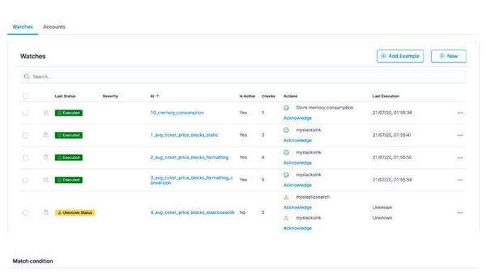Open more-actions menu for 2_avg_ticket_price_blocks_formatting

point(460,157)
